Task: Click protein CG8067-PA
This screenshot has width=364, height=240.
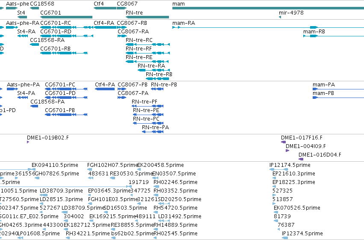Action: point(122,98)
